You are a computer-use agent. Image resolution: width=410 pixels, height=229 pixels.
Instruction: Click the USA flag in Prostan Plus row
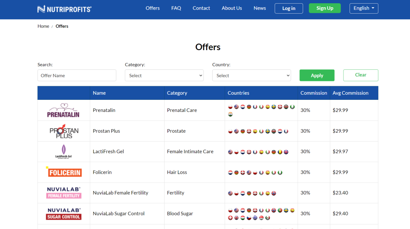click(x=237, y=131)
